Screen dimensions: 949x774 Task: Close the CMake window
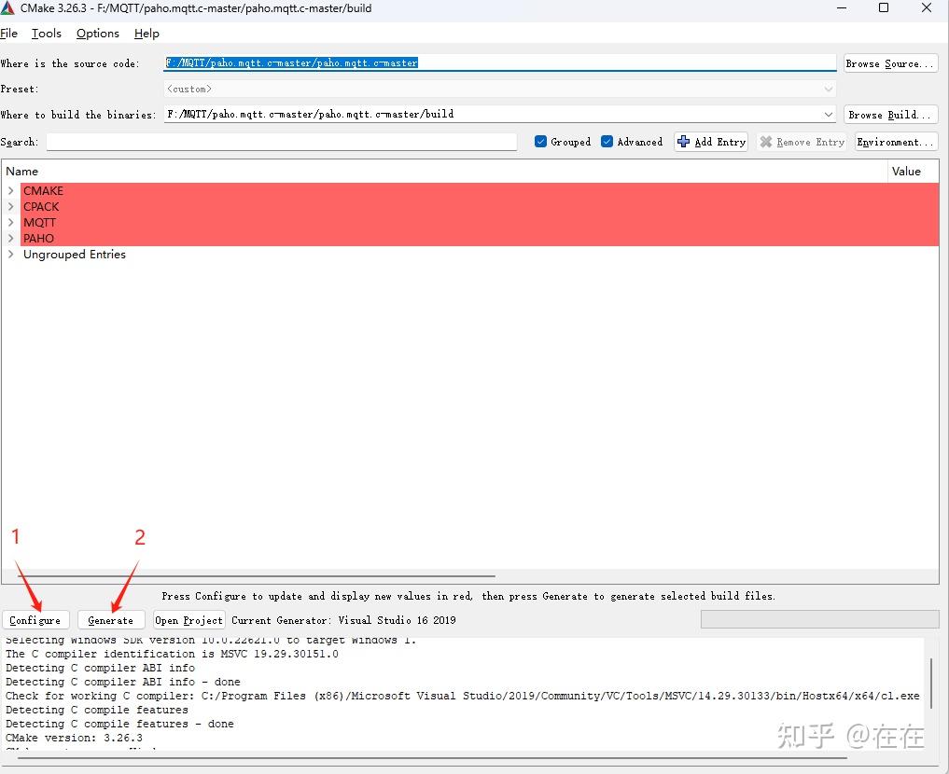(927, 7)
